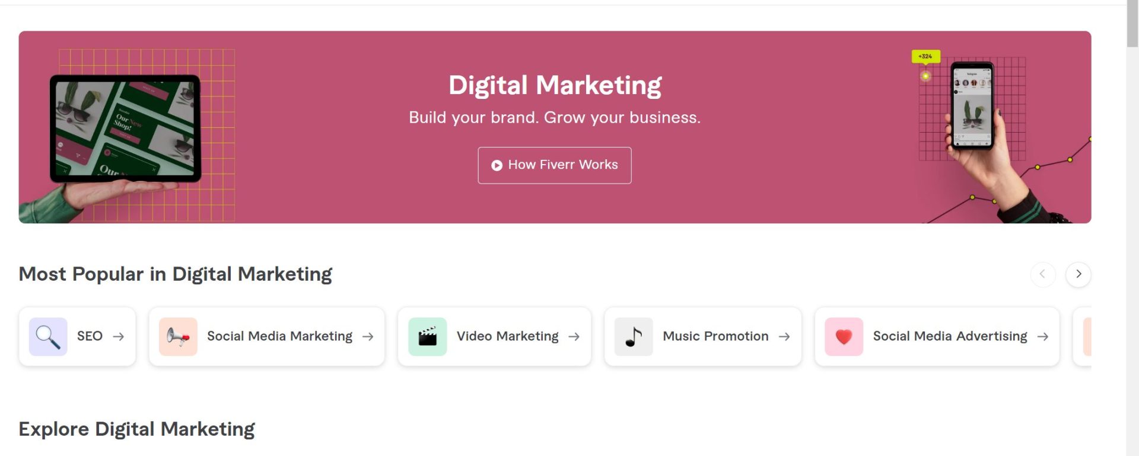Open the Social Media Marketing category
1139x456 pixels.
[266, 336]
